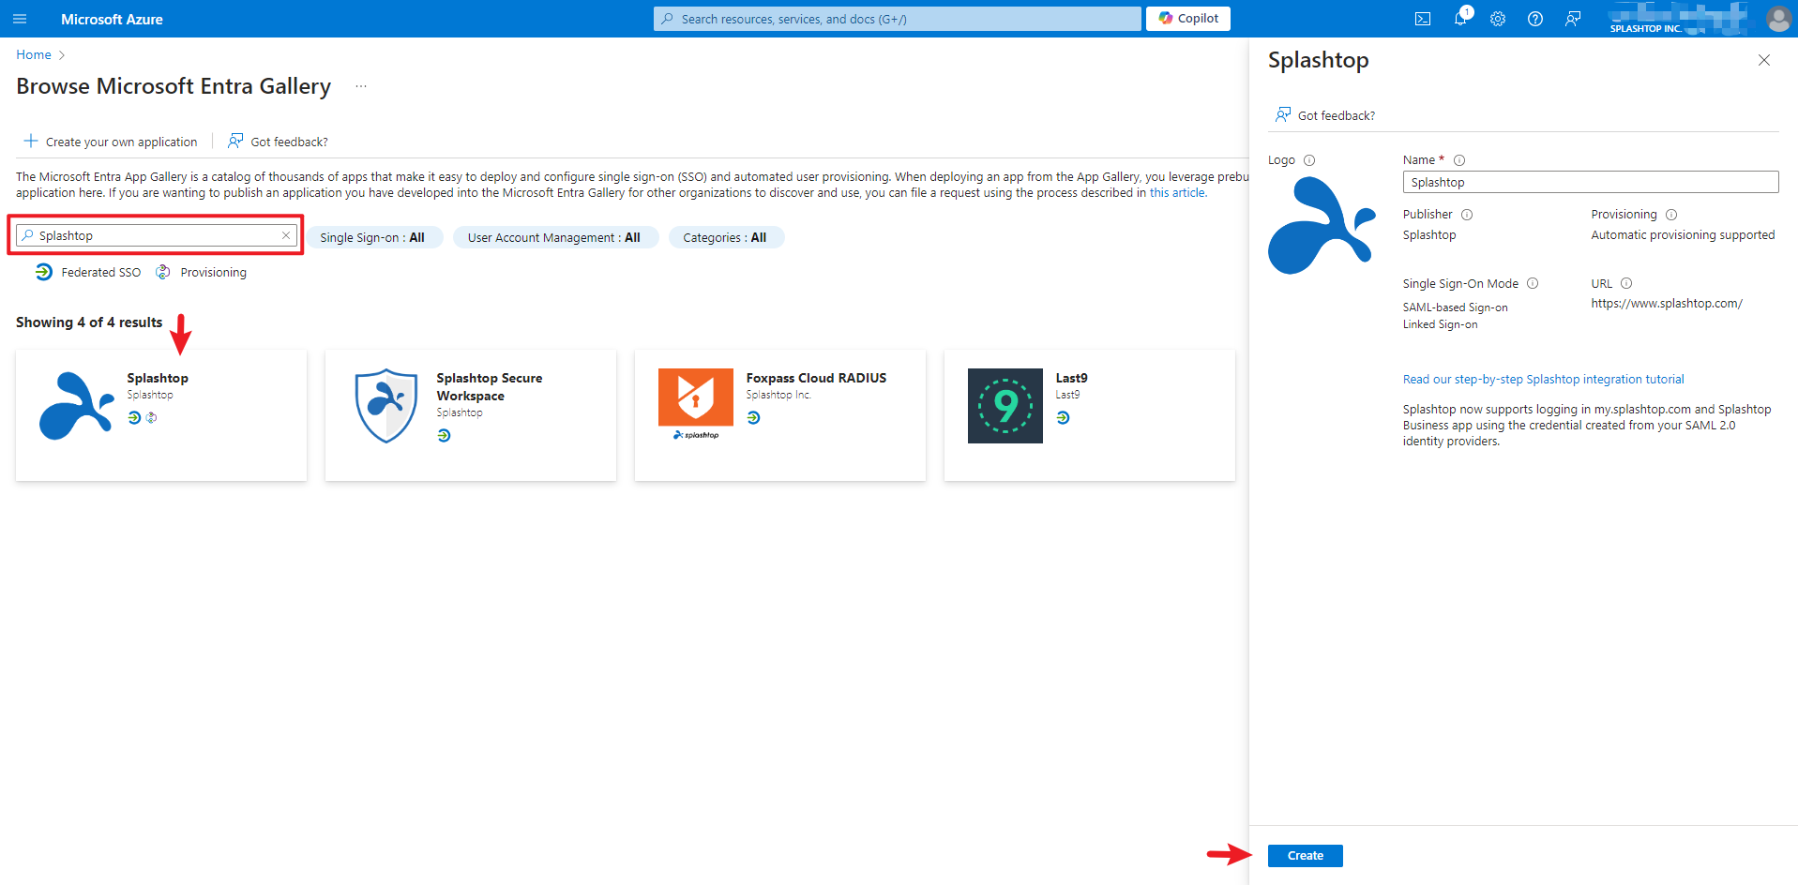Click Foxpass card's SSO icon

[x=753, y=418]
